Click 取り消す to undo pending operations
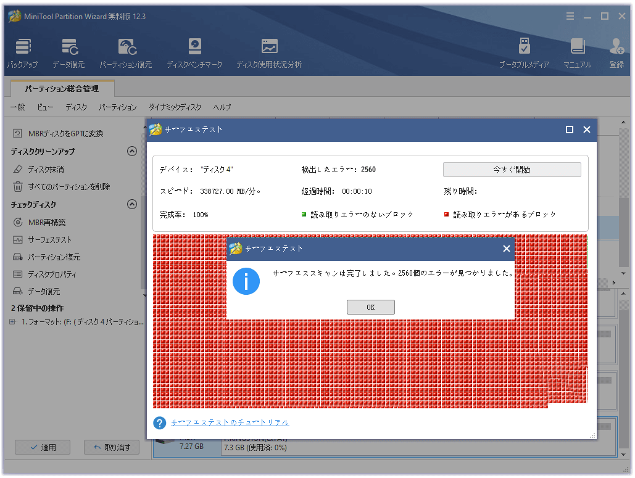This screenshot has height=478, width=635. (x=112, y=447)
